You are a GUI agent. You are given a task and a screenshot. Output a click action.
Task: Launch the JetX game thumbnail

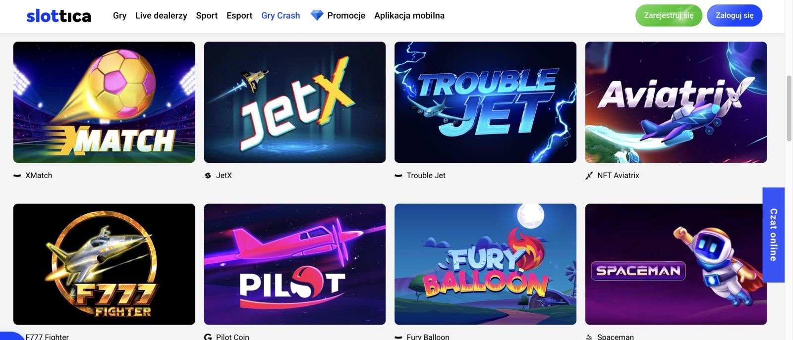[295, 102]
